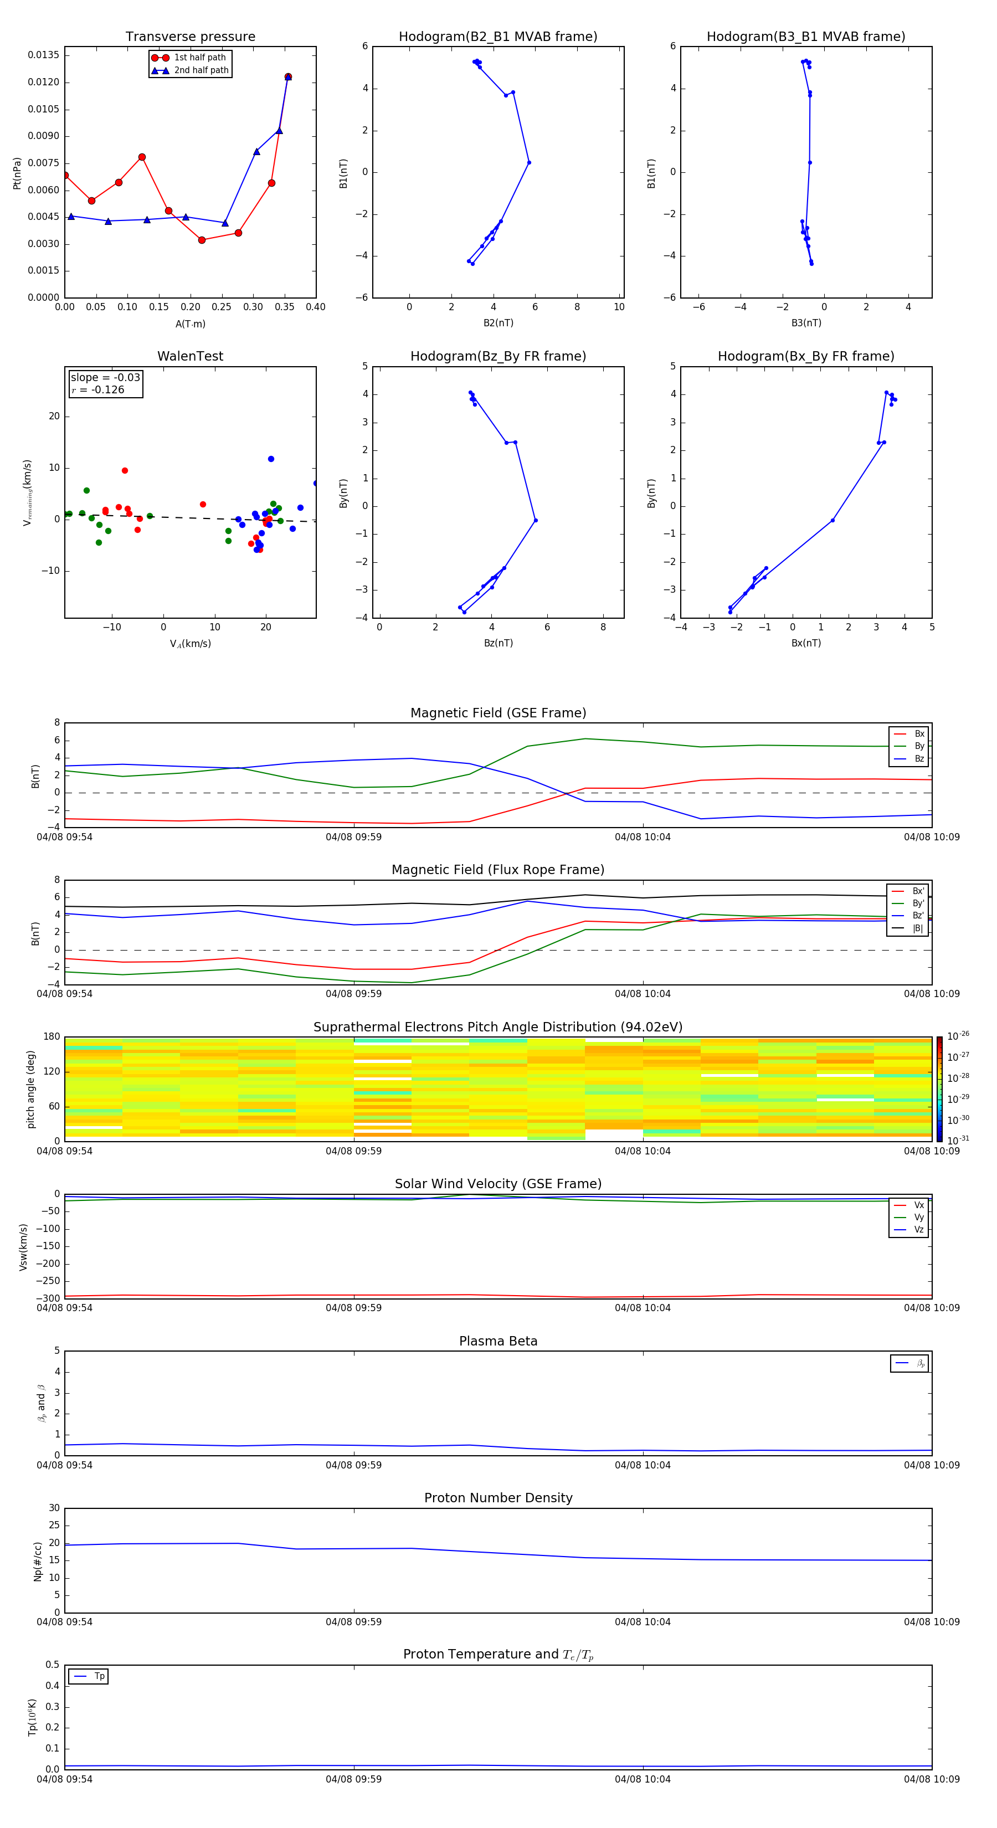Image resolution: width=997 pixels, height=1828 pixels.
Task: Click 'Proton Number Density' plot title
Action: point(498,1498)
